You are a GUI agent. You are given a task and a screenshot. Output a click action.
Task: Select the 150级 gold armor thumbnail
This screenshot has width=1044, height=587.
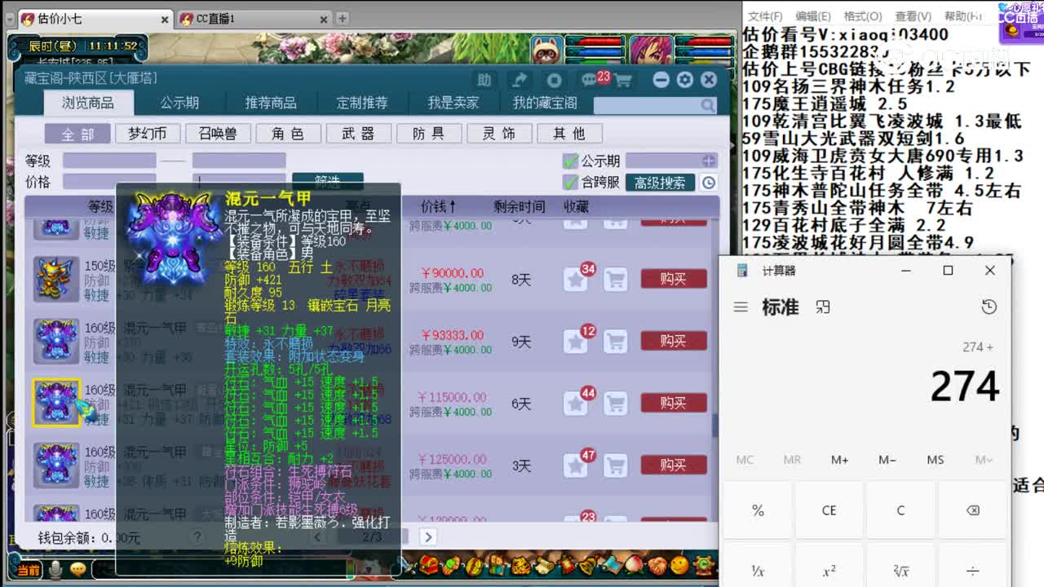point(56,279)
